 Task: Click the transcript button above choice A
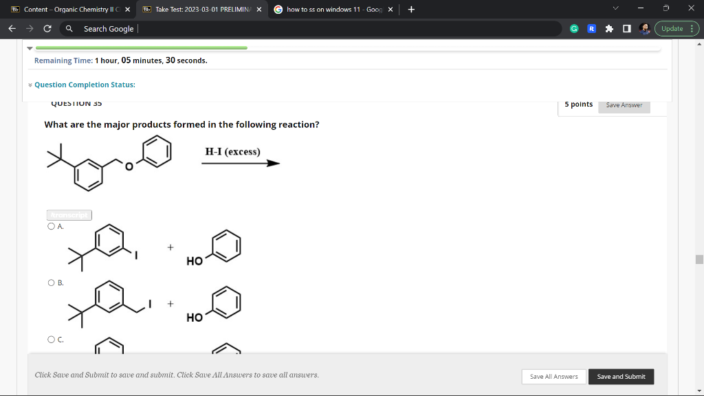click(69, 214)
